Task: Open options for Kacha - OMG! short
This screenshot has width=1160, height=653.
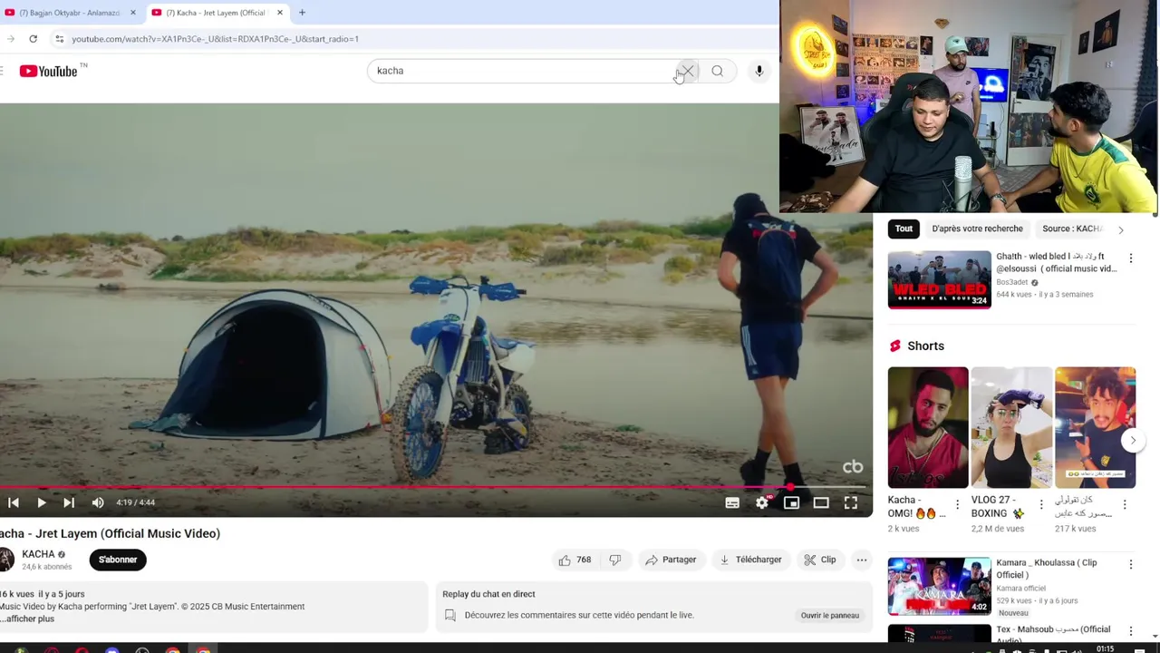Action: click(x=957, y=504)
